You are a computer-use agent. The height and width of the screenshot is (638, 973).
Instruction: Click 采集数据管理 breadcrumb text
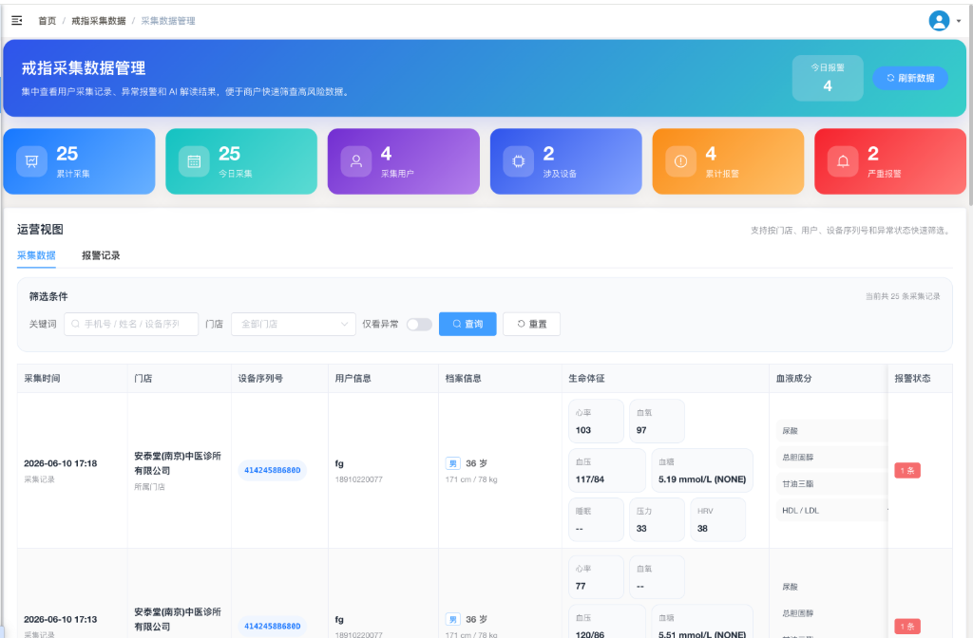tap(168, 21)
